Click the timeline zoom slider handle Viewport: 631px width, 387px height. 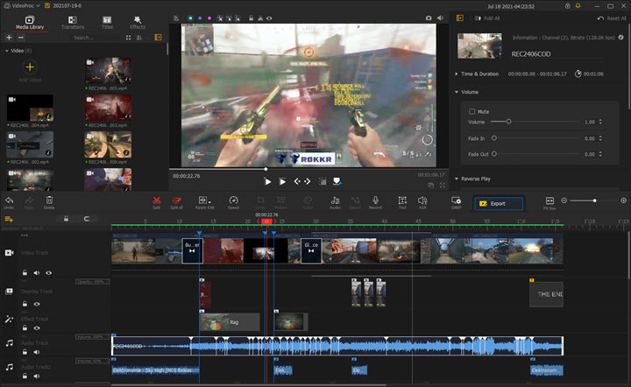click(x=594, y=201)
